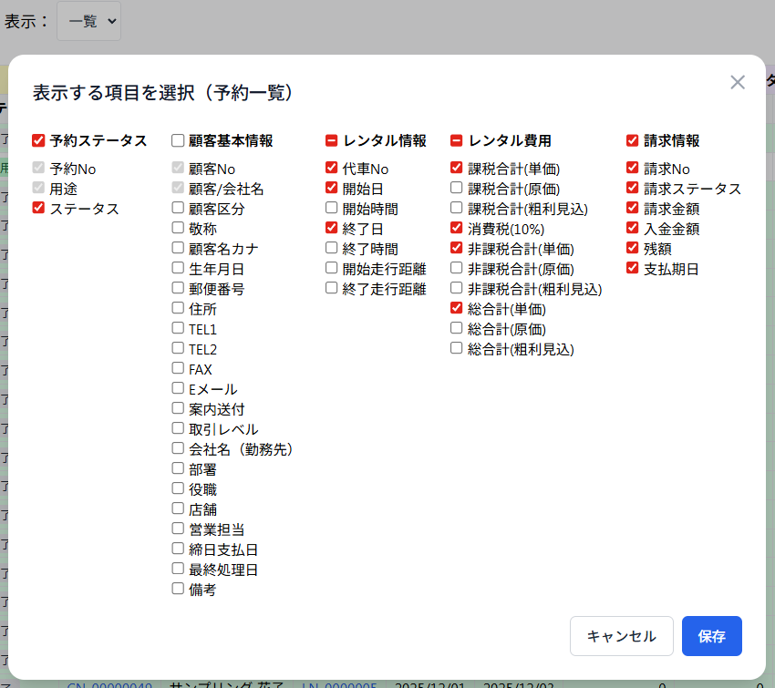
Task: Enable the 顧客区分 checkbox
Action: pos(178,208)
